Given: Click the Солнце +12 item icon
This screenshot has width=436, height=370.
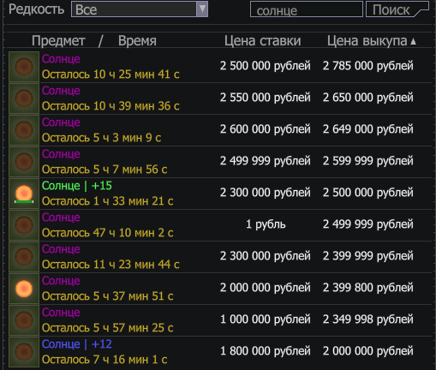Looking at the screenshot, I should [24, 352].
